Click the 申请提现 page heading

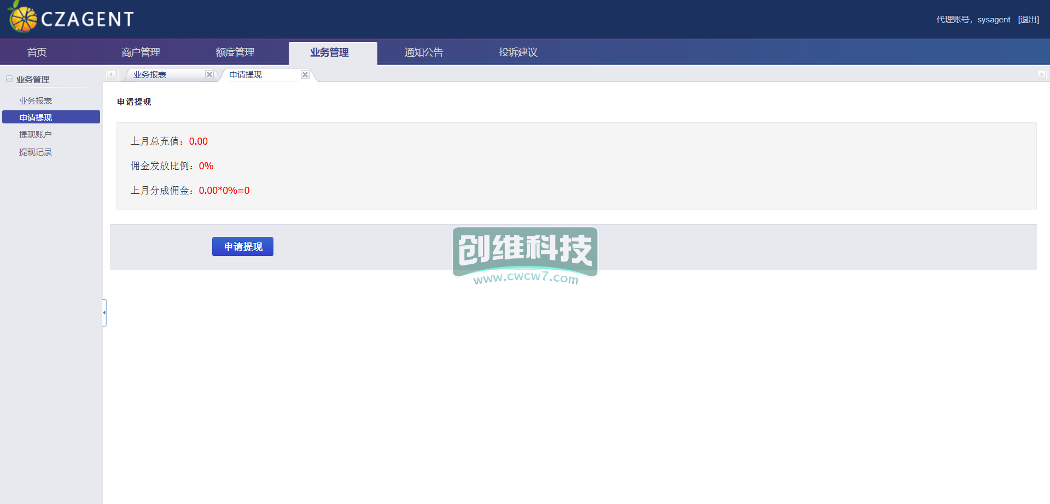pos(134,102)
